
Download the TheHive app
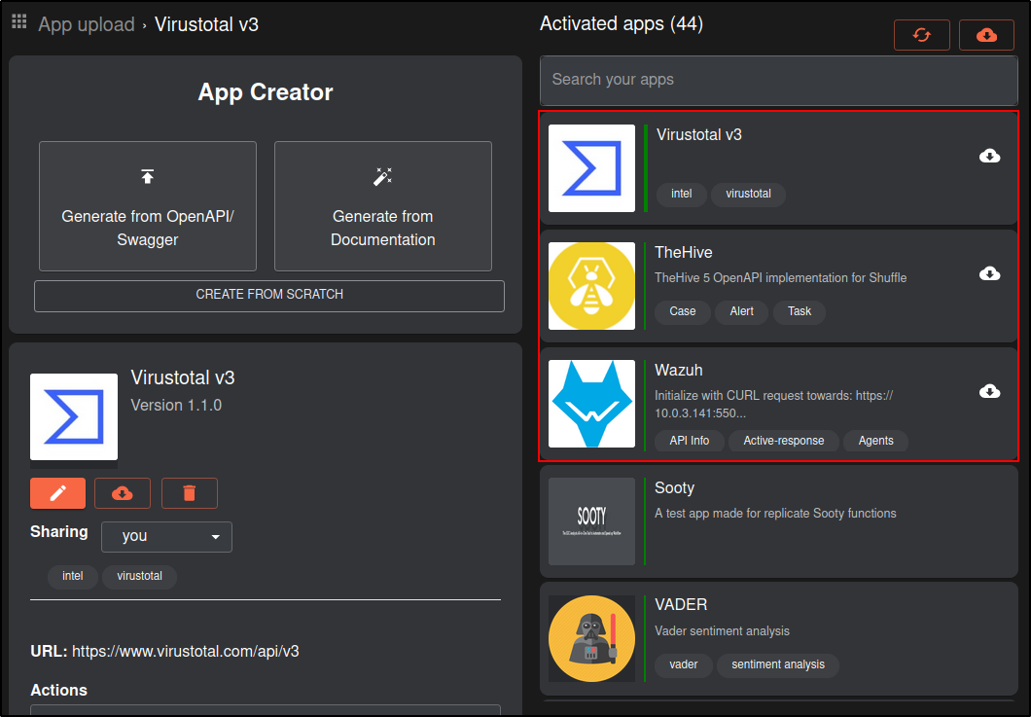pyautogui.click(x=989, y=273)
